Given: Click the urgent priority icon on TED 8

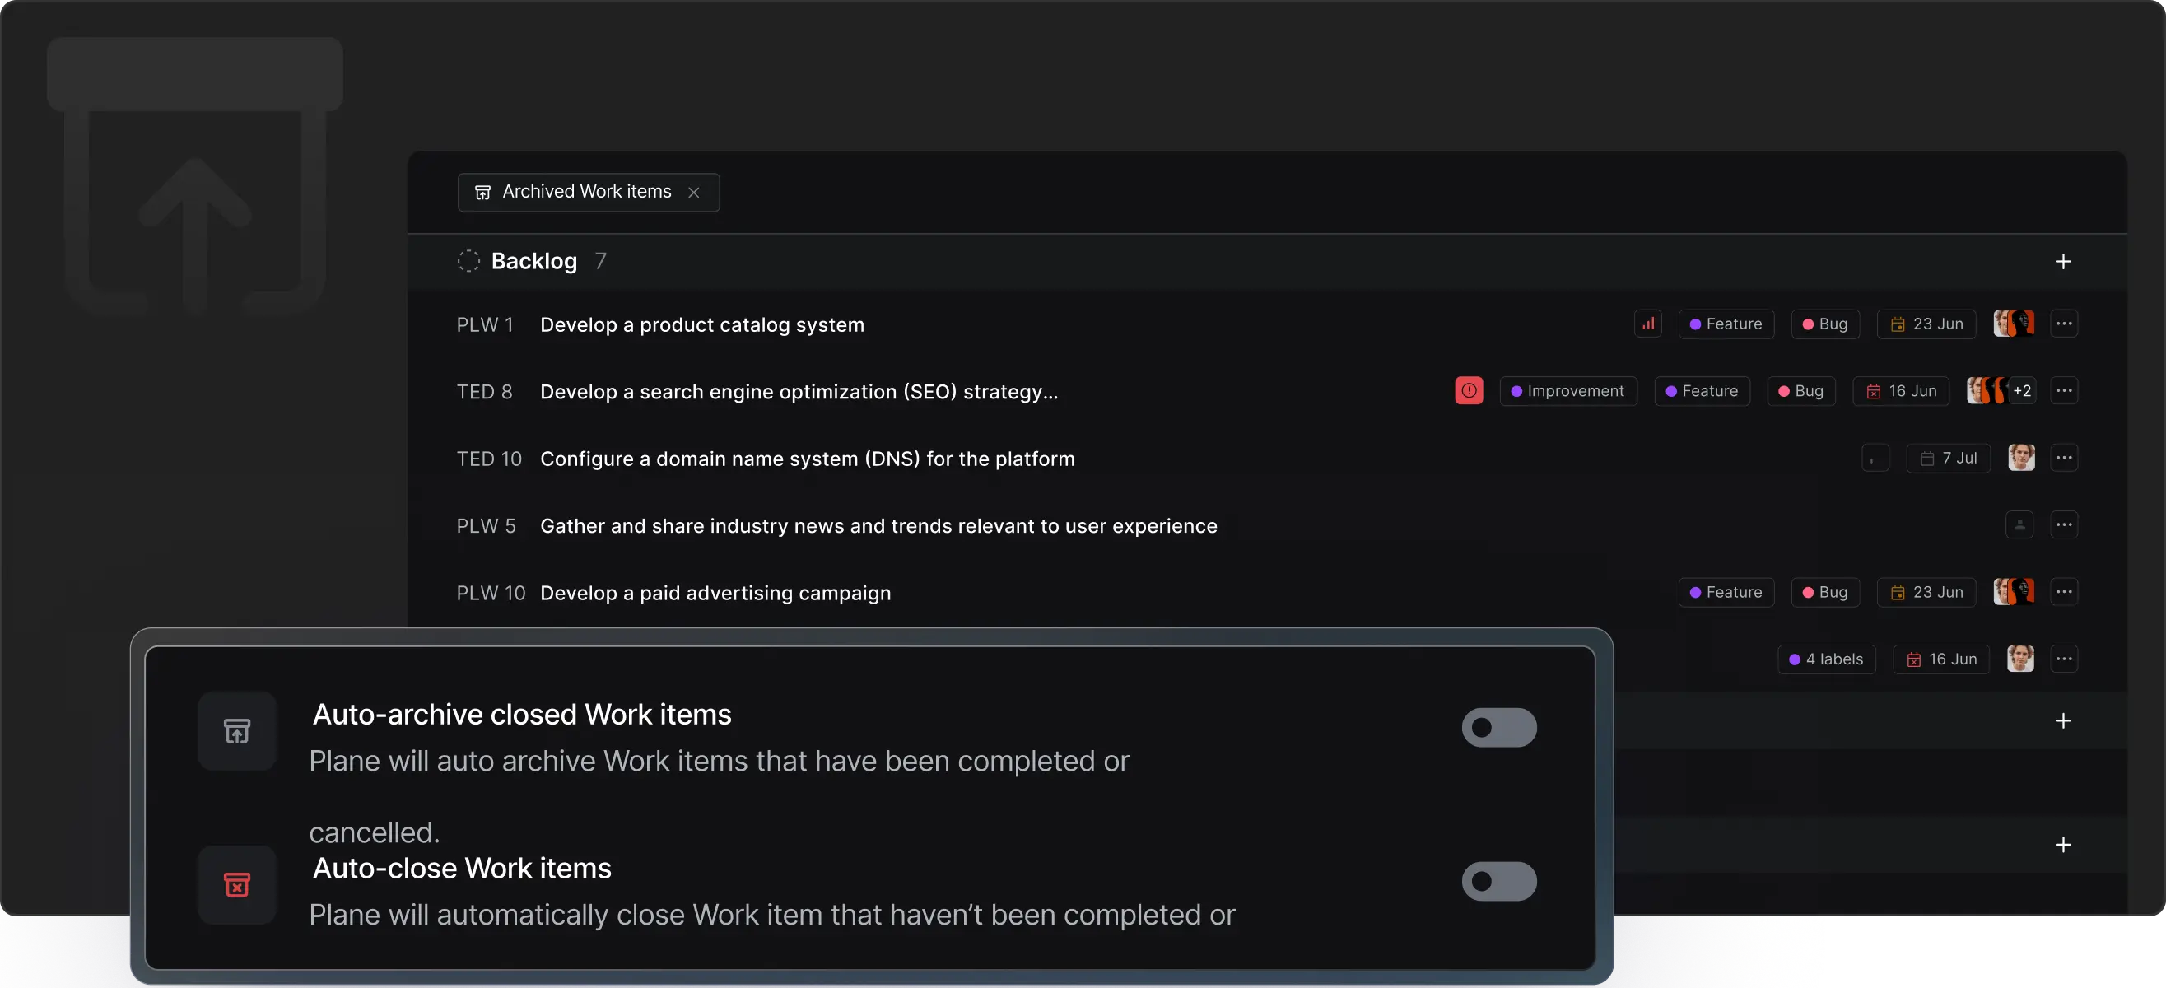Looking at the screenshot, I should [x=1468, y=391].
